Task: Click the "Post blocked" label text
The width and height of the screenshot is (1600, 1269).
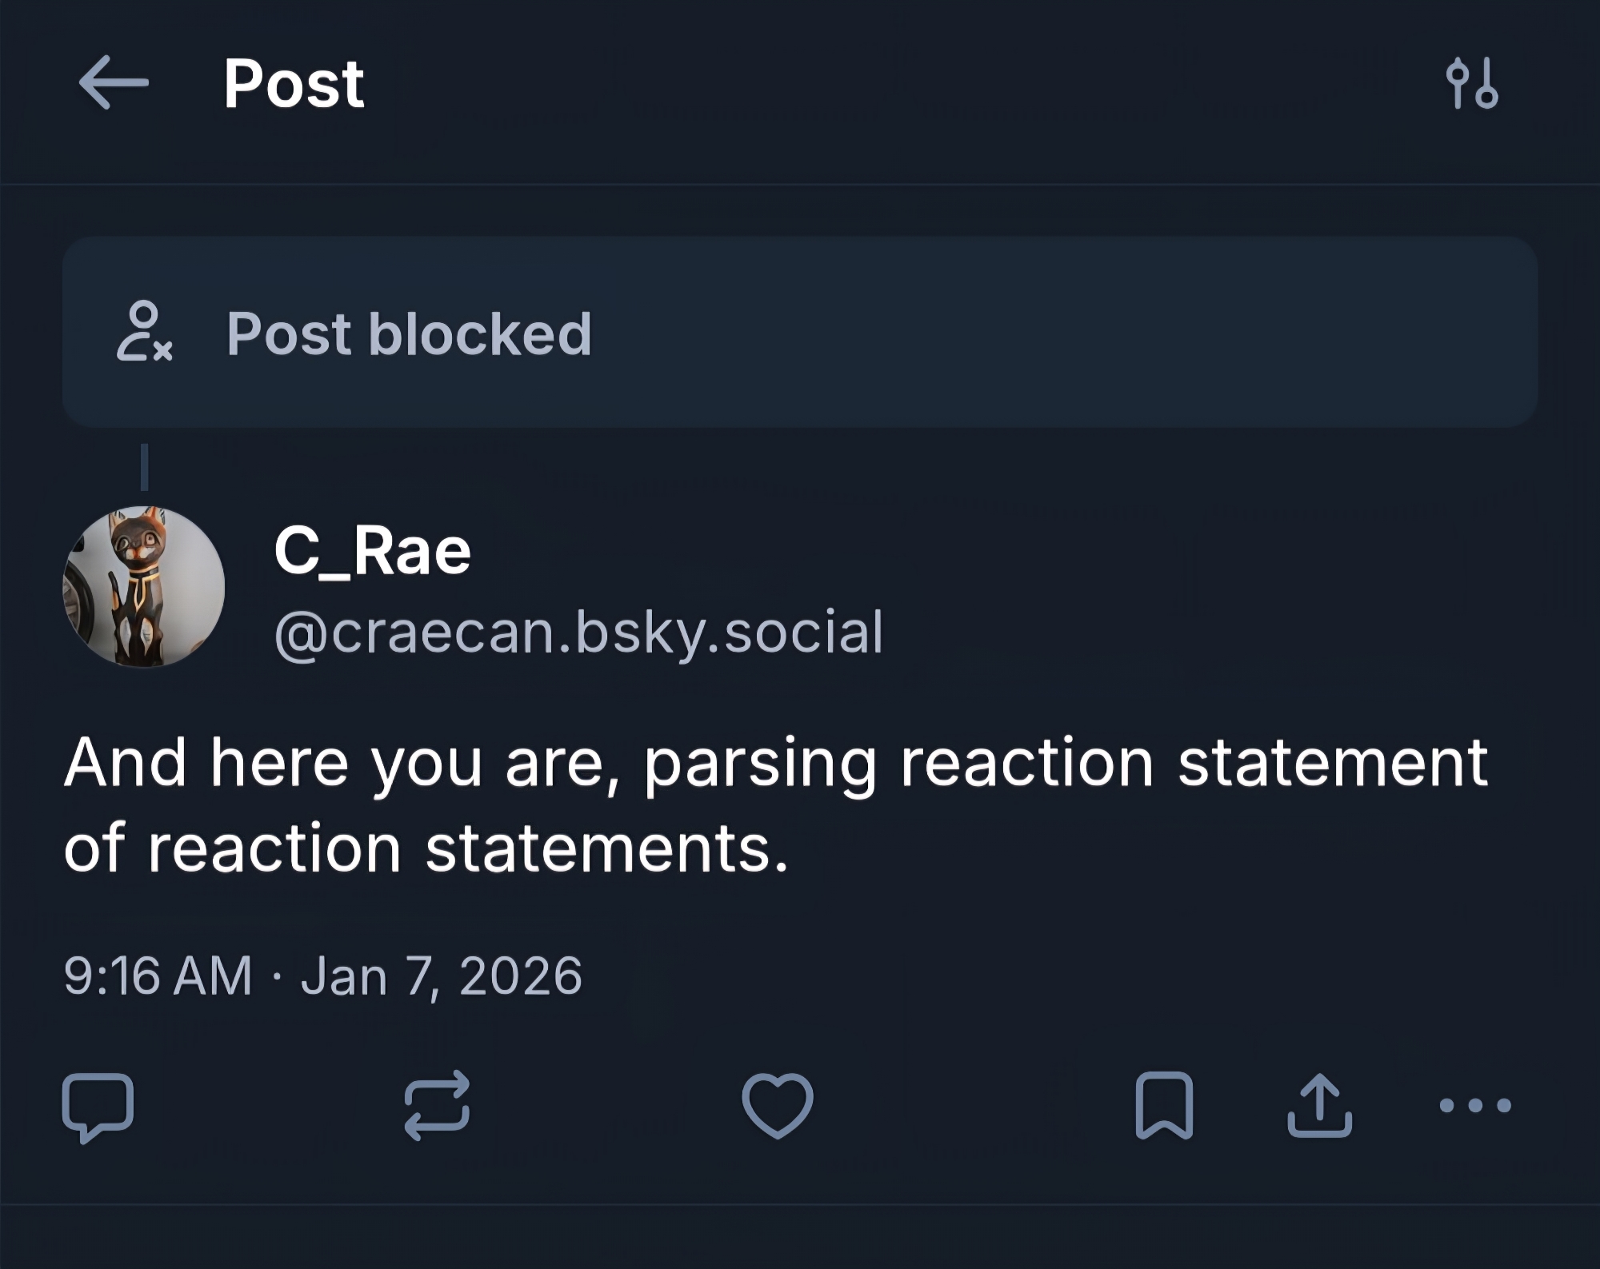Action: [x=409, y=333]
